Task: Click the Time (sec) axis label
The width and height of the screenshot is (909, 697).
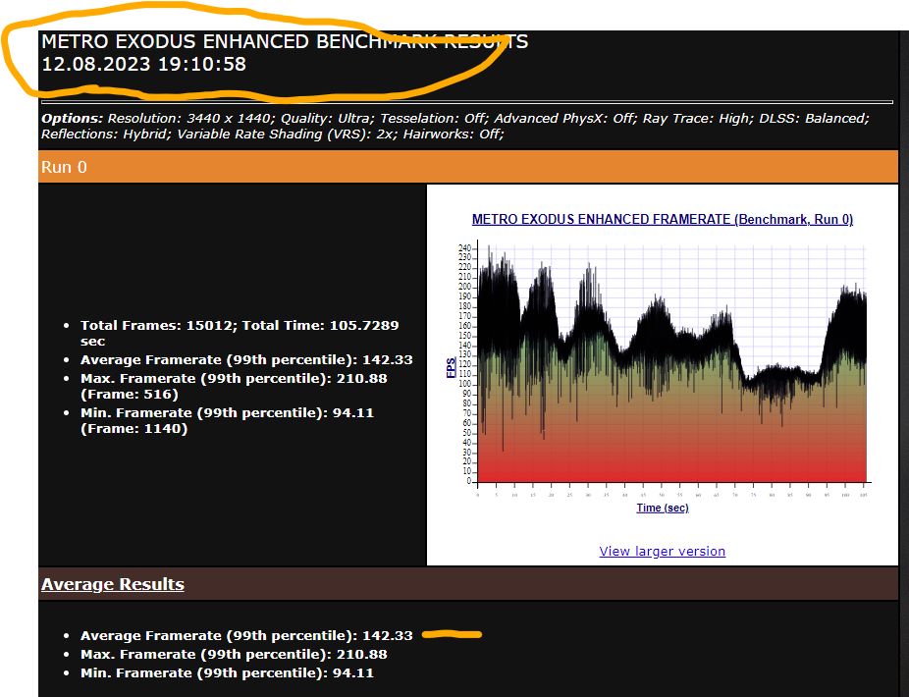Action: 663,508
